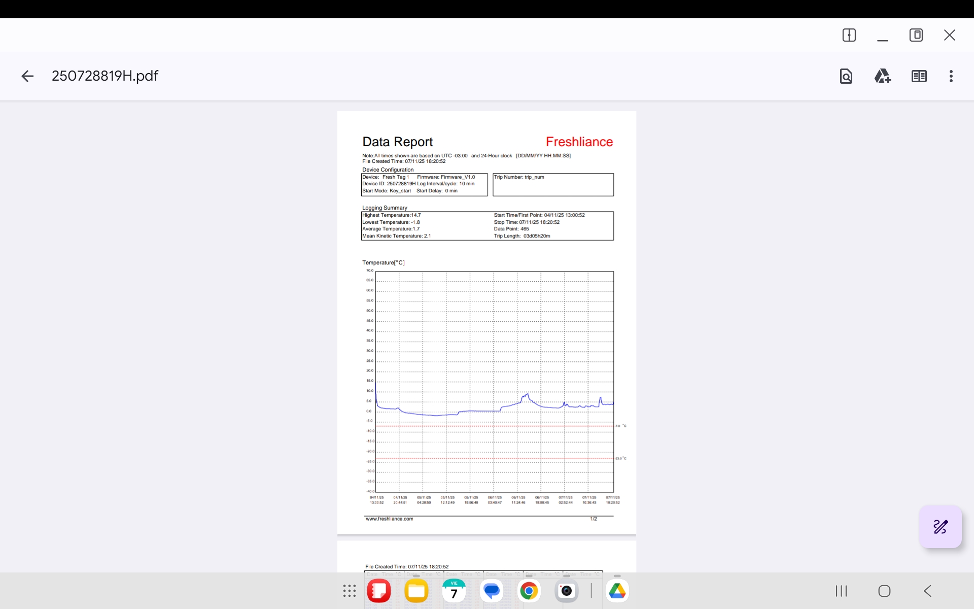This screenshot has width=974, height=609.
Task: Add file to Google Drive
Action: click(x=882, y=76)
